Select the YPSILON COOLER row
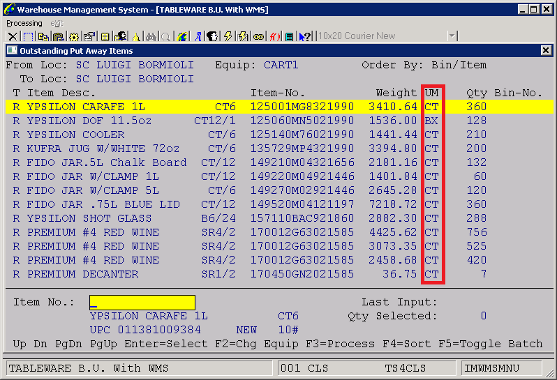Screen dimensions: 557x380 coord(279,135)
